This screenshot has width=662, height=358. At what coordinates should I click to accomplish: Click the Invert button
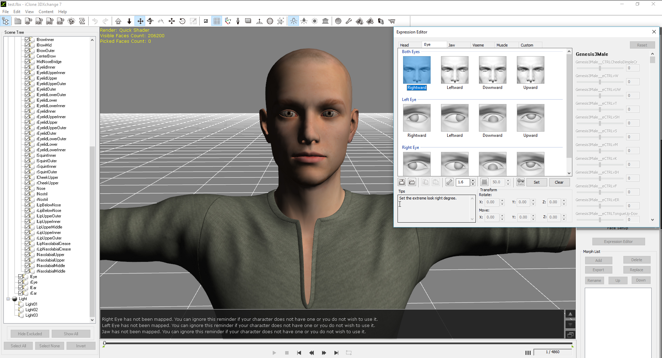click(81, 346)
